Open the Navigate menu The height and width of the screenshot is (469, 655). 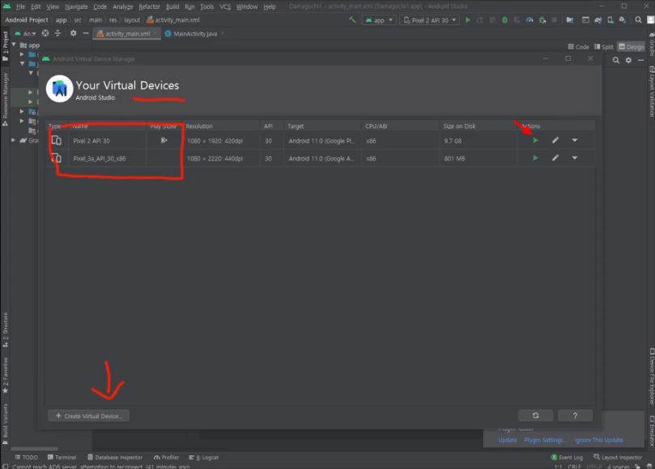76,6
